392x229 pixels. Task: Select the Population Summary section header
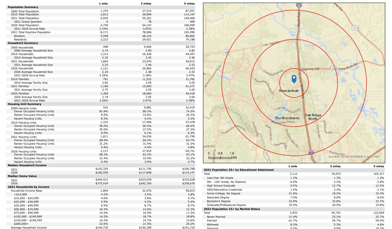(23, 7)
